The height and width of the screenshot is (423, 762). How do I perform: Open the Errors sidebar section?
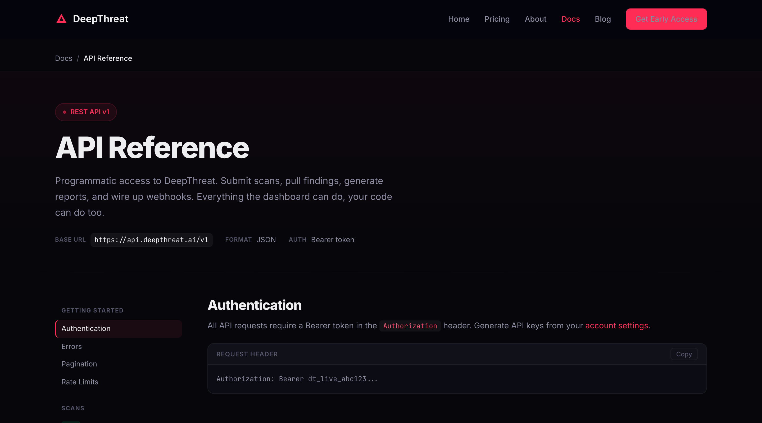click(x=72, y=346)
